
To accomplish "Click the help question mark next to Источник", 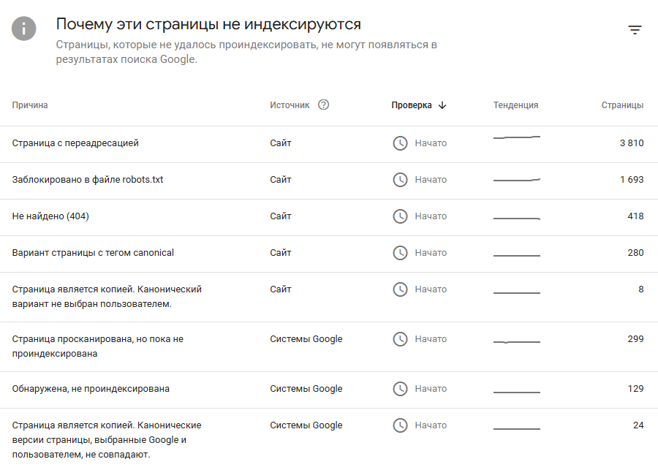I will pos(324,105).
